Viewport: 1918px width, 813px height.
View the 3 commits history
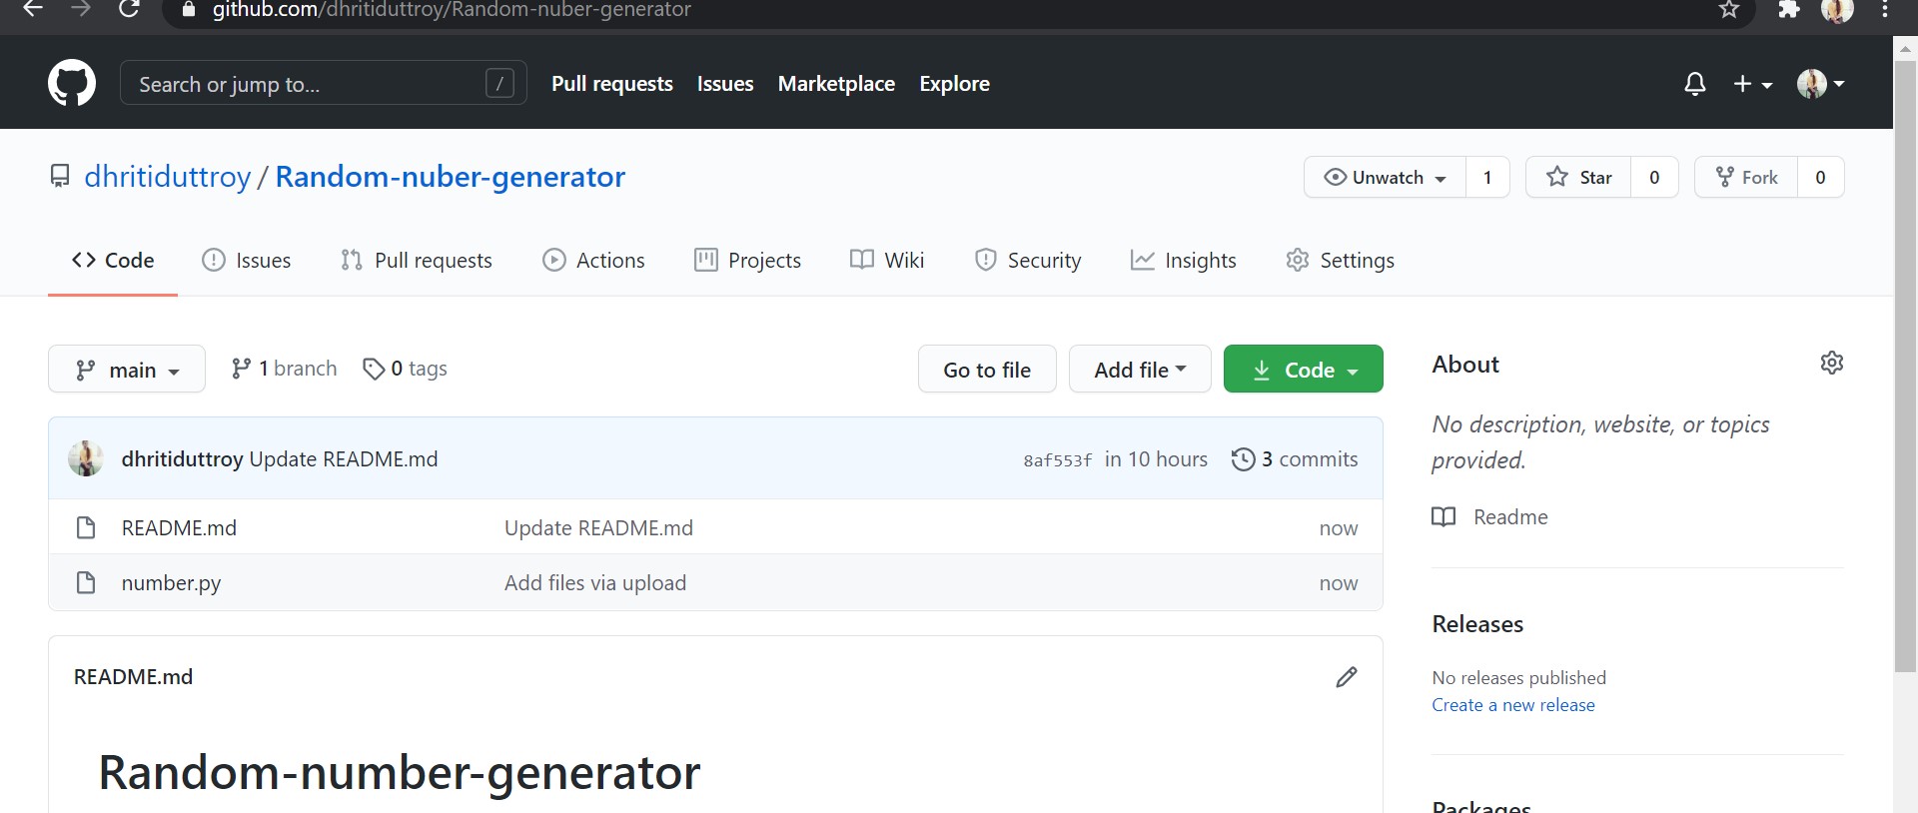(x=1295, y=459)
